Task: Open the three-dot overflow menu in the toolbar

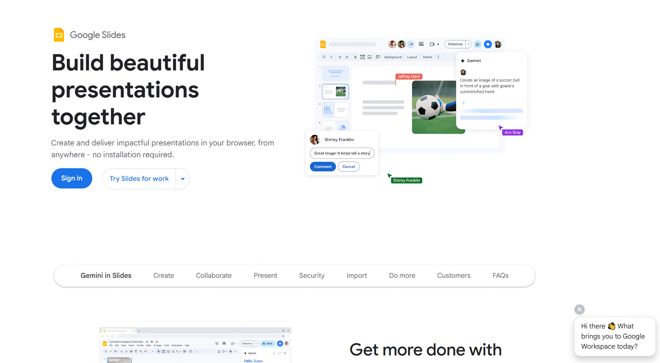Action: coord(438,57)
